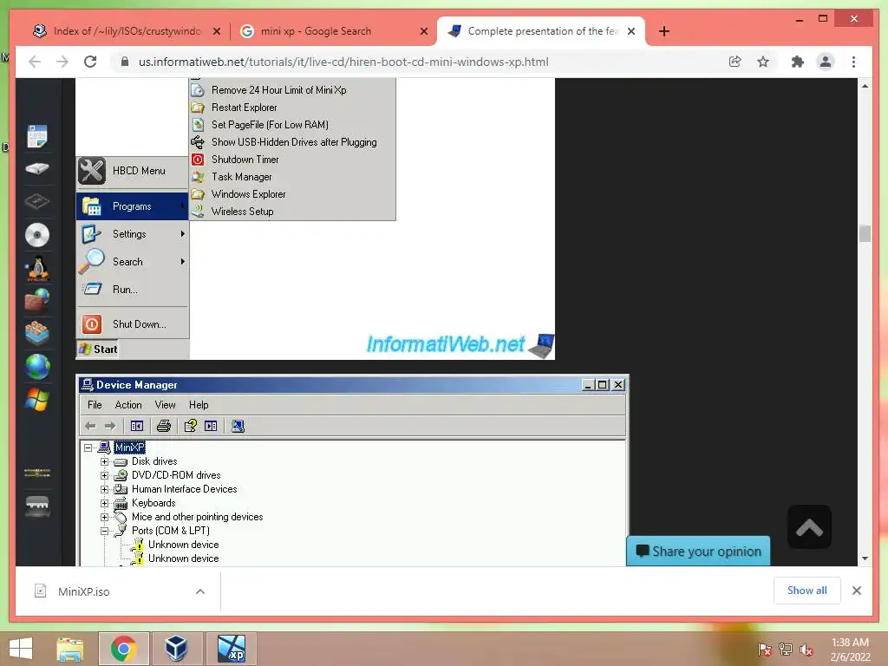Share this page via the share icon
The image size is (888, 666).
click(735, 62)
